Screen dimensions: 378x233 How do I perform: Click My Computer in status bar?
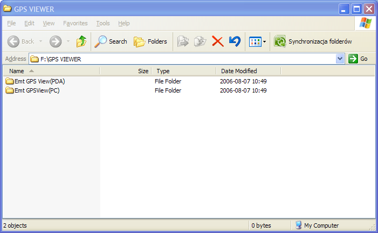(x=317, y=225)
